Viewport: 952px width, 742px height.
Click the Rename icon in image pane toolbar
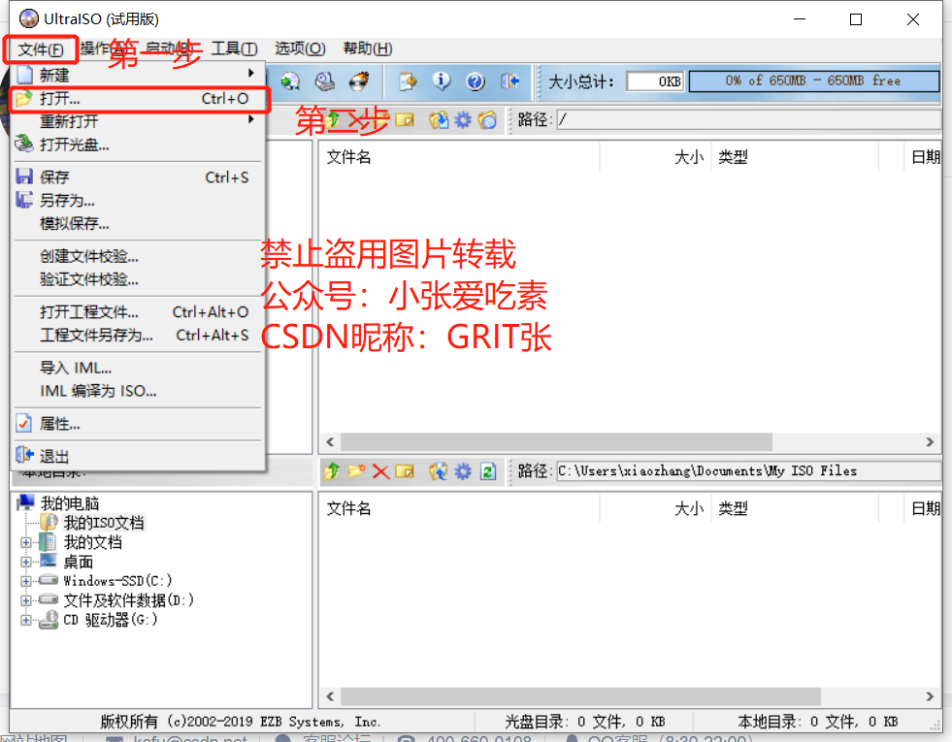click(405, 120)
